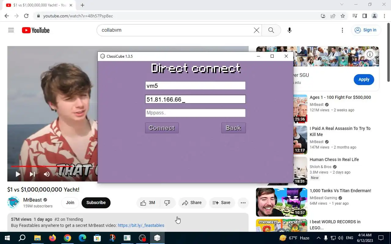This screenshot has width=391, height=244.
Task: Focus the IP address field 51.81.166.66
Action: [195, 99]
